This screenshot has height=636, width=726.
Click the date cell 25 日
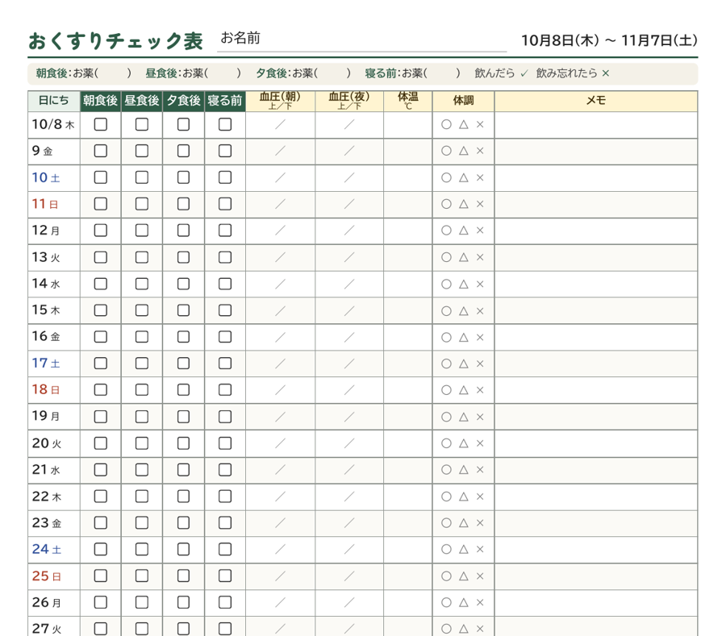[54, 576]
